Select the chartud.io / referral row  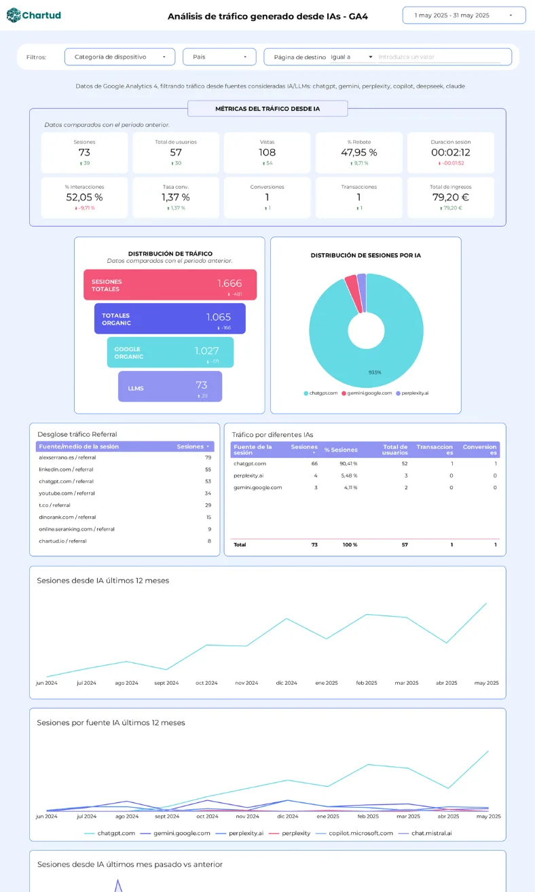[125, 541]
